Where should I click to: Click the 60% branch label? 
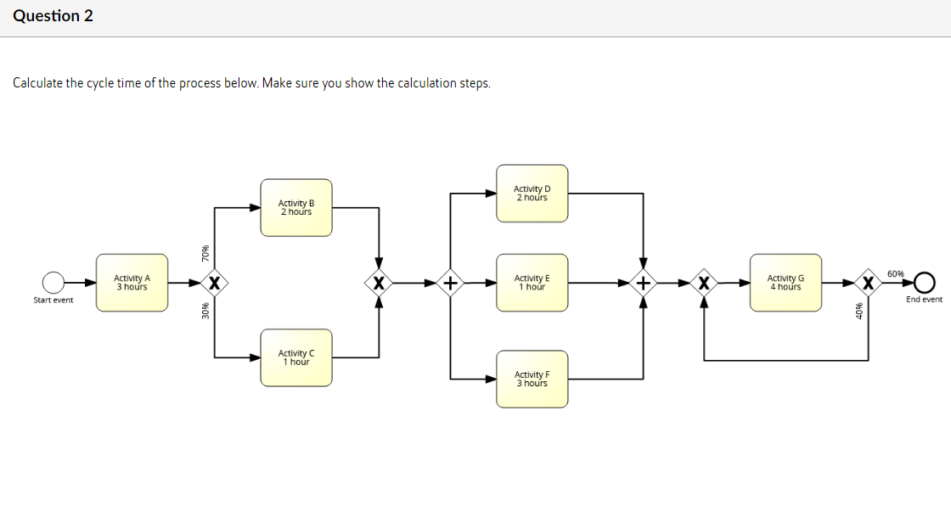[895, 273]
